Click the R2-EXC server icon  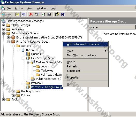pyautogui.click(x=23, y=50)
